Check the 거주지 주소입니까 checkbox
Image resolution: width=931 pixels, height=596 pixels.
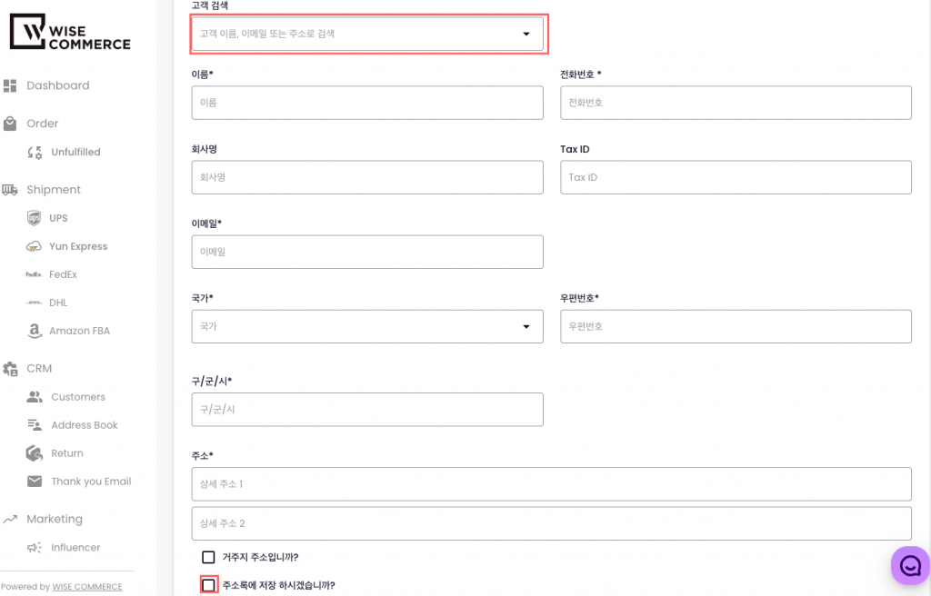click(x=208, y=557)
